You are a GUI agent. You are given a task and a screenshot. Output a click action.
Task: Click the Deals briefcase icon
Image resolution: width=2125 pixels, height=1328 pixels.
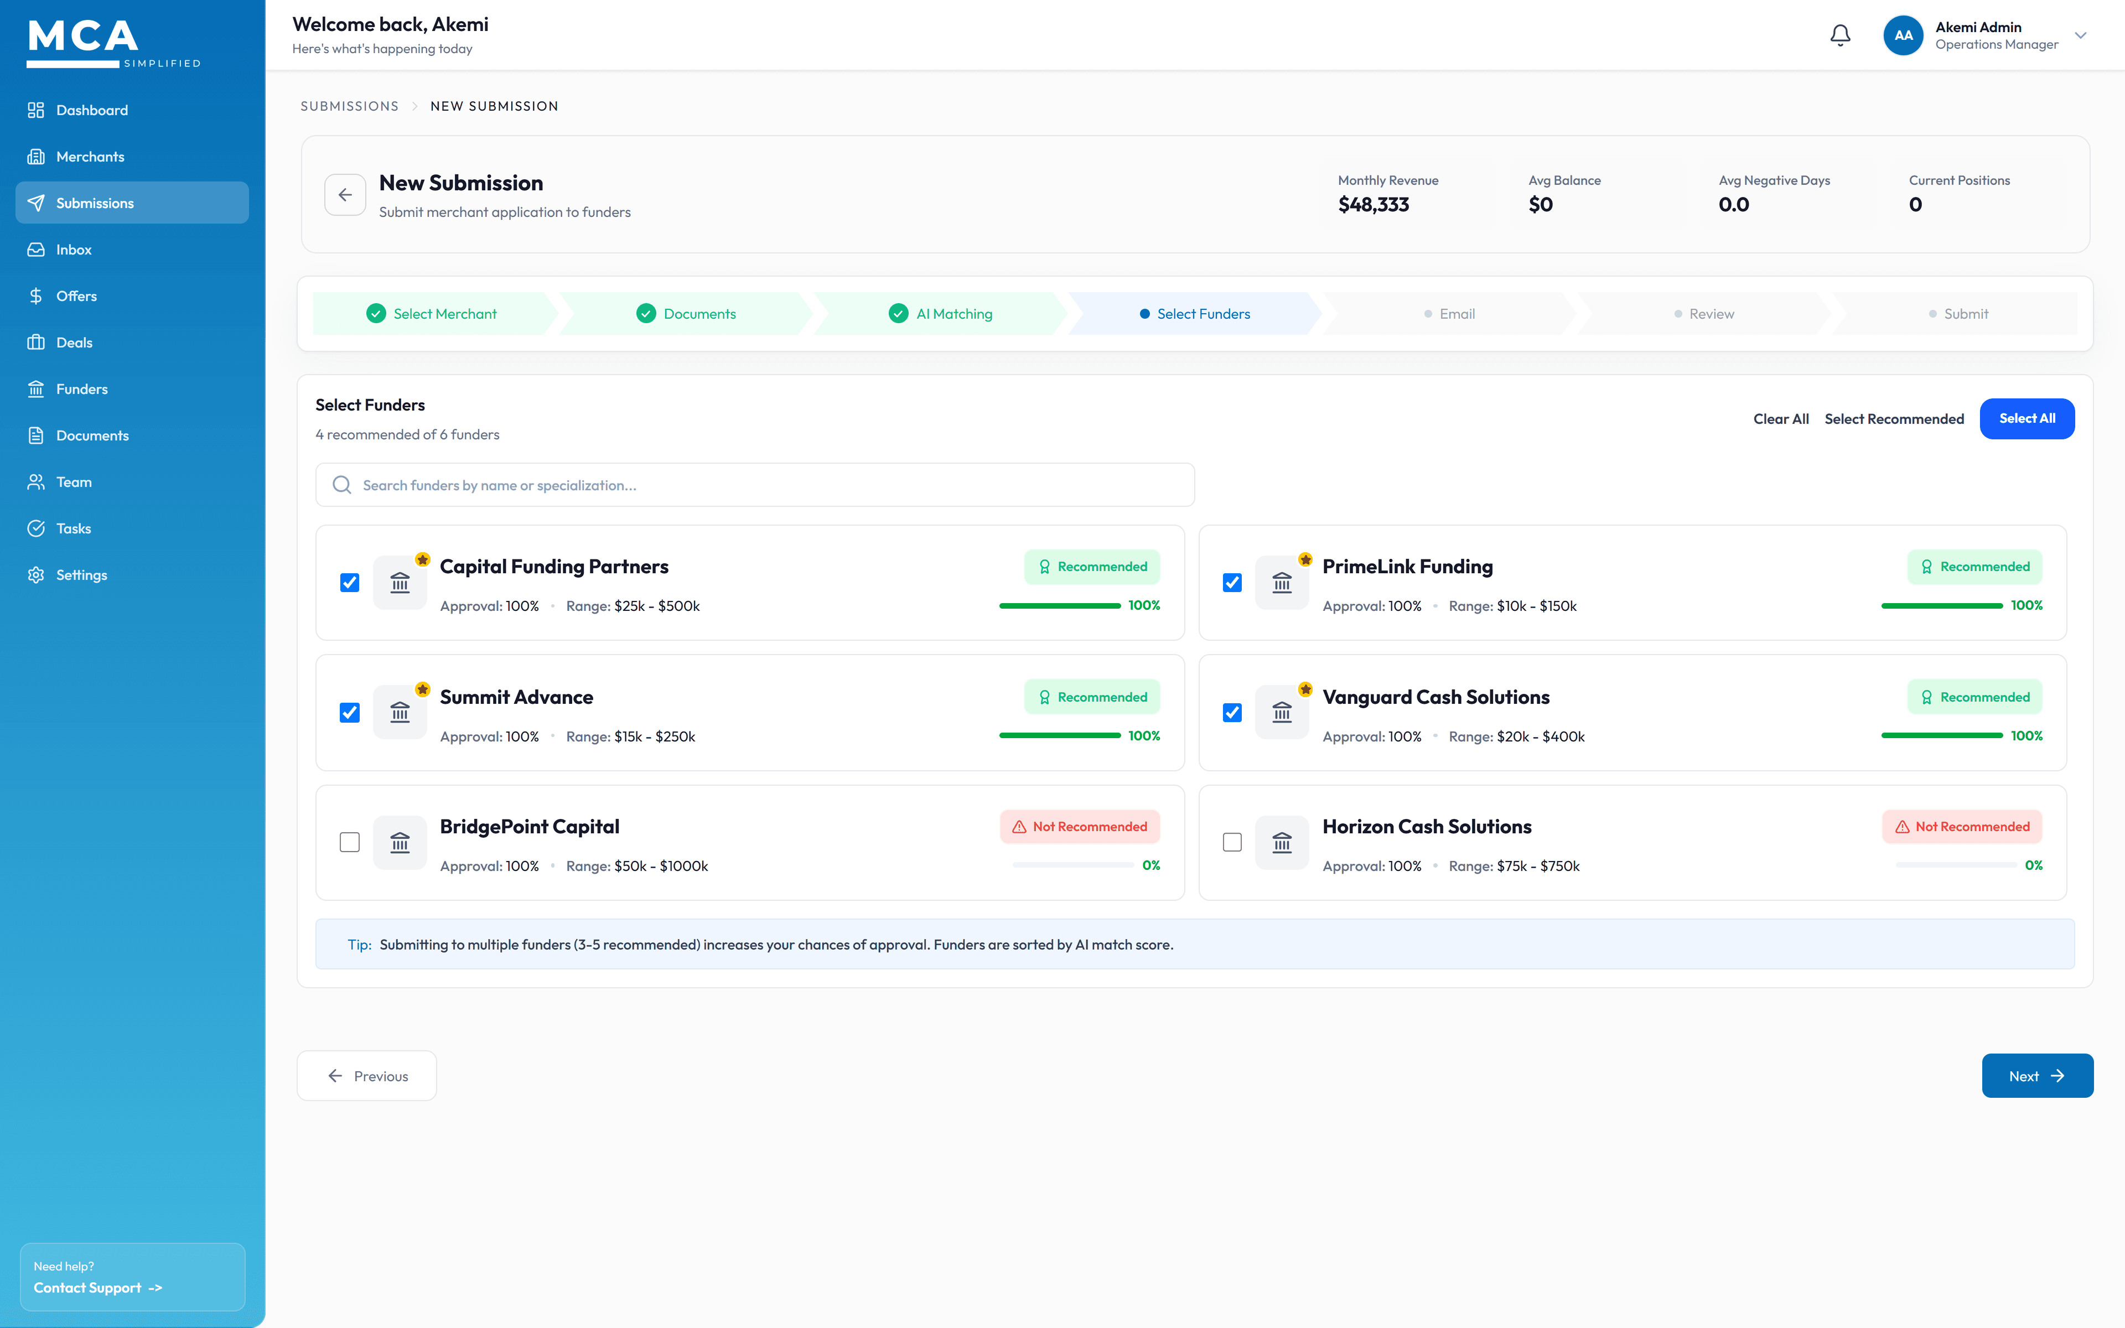tap(36, 343)
